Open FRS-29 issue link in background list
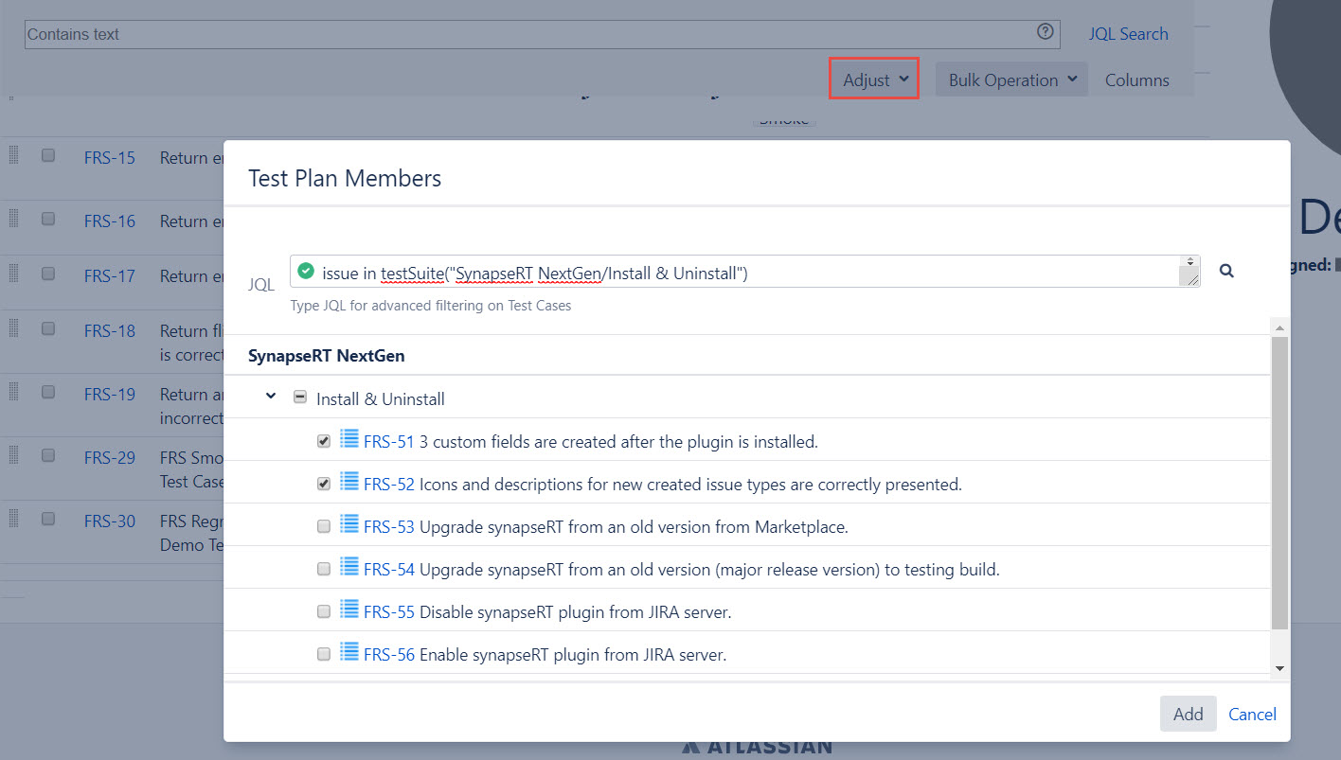This screenshot has height=760, width=1341. 110,458
